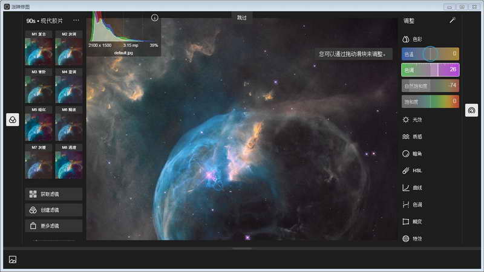The image size is (484, 272).
Task: Expand the 暗角 (Vignette) section
Action: pos(414,154)
